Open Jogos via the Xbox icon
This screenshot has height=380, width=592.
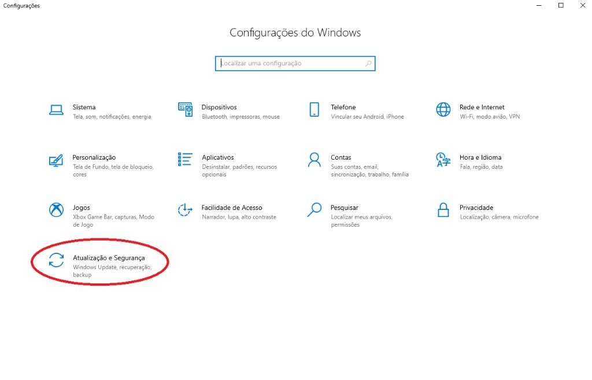point(56,210)
